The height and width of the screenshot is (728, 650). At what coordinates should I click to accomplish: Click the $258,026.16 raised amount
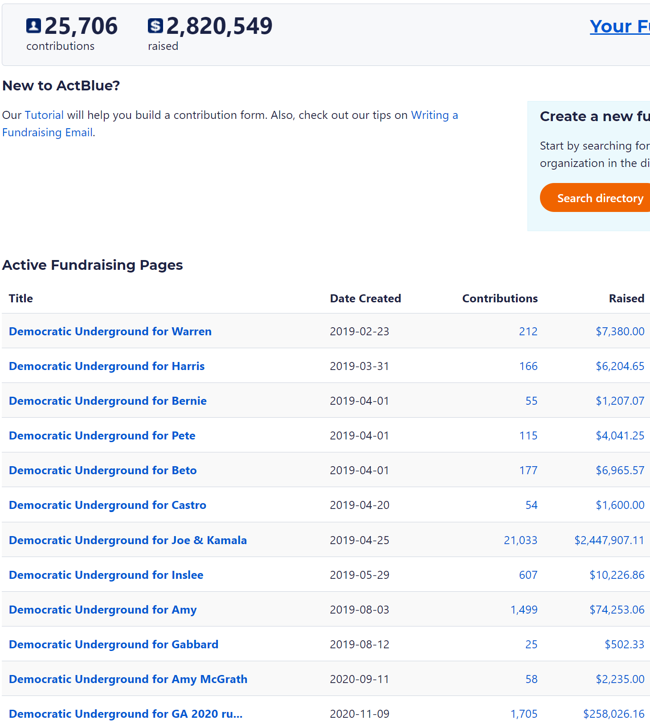click(x=614, y=714)
